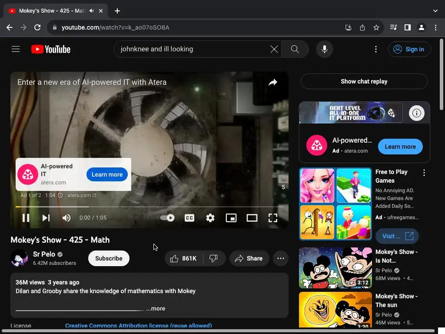The image size is (445, 334).
Task: Click Learn more in sidebar Atera ad
Action: tap(400, 147)
